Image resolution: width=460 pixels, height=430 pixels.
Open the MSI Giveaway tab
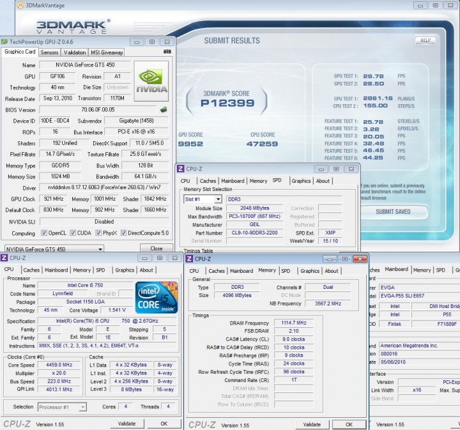tap(107, 52)
